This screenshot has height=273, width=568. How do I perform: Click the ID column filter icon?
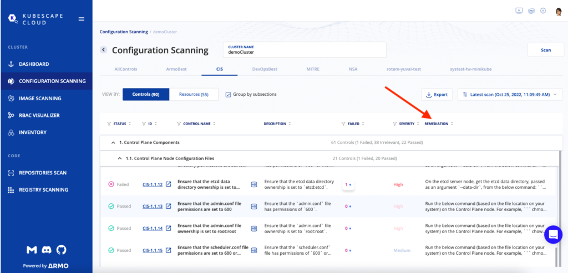pos(144,123)
